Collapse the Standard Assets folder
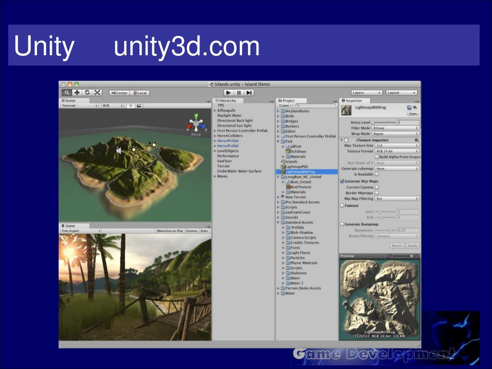Viewport: 492px width, 369px height. [x=278, y=222]
